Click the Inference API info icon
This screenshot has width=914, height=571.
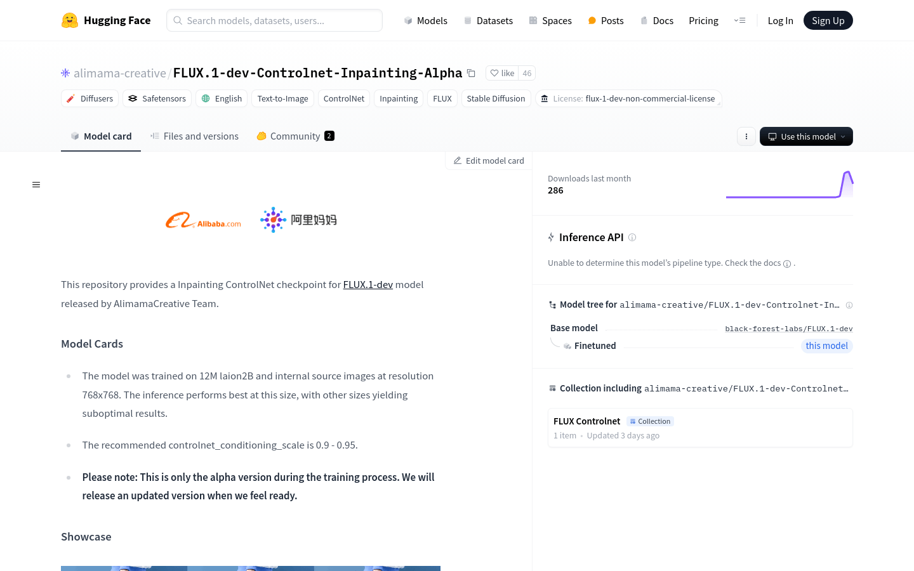tap(632, 237)
